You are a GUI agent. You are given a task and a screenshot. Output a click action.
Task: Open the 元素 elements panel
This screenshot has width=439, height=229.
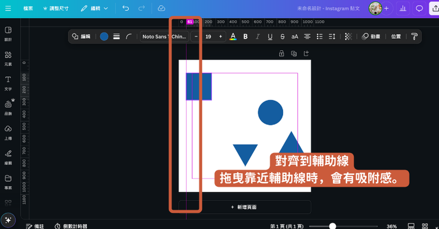pyautogui.click(x=8, y=58)
